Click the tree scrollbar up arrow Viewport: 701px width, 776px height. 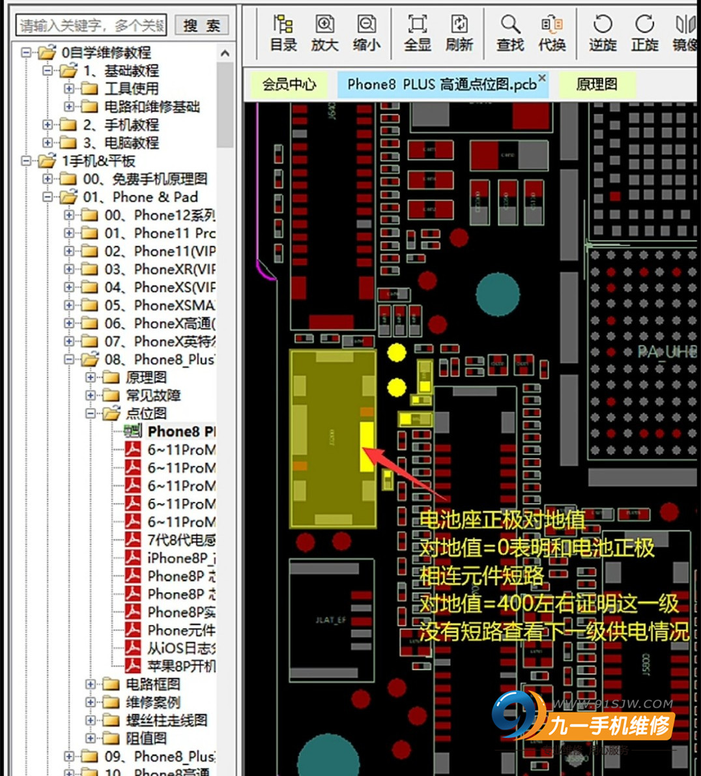pos(225,53)
